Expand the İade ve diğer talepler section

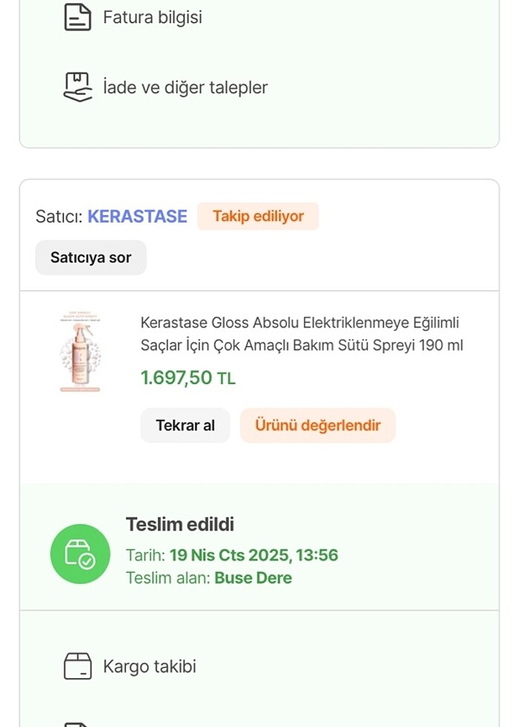(x=185, y=87)
